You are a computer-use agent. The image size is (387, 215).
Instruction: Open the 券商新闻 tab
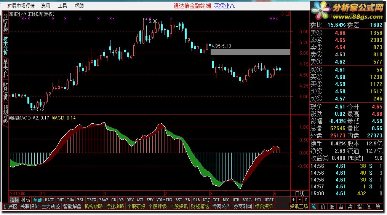pos(243,206)
